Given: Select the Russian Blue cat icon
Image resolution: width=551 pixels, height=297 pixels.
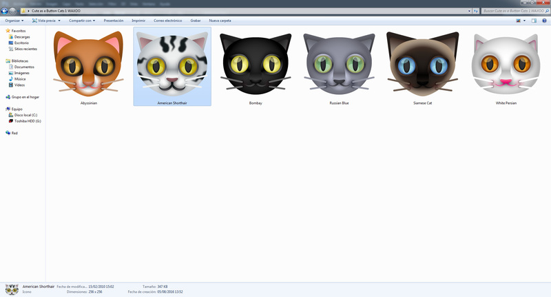Looking at the screenshot, I should pyautogui.click(x=339, y=64).
